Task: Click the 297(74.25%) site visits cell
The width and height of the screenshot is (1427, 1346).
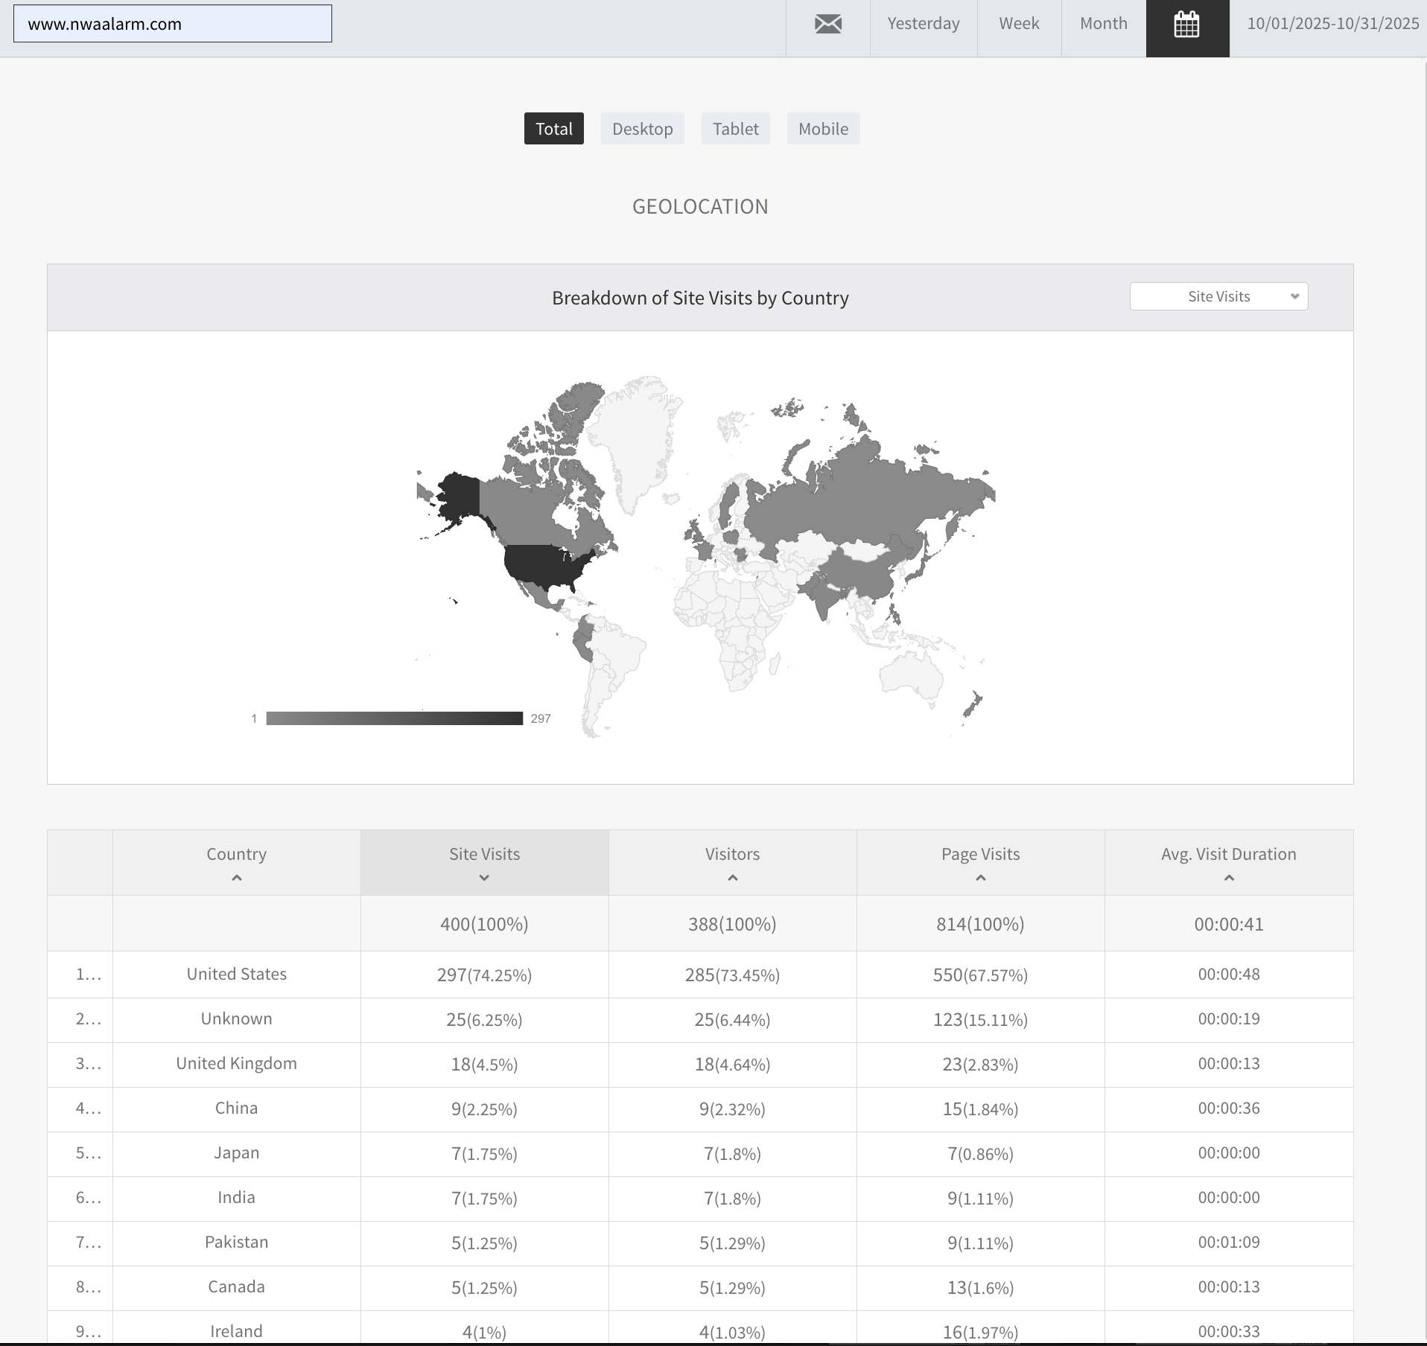Action: tap(485, 975)
